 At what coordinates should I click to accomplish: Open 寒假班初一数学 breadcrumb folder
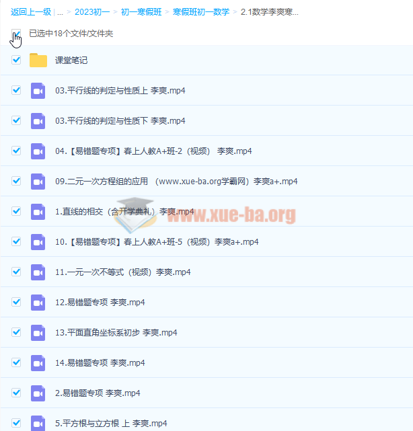(200, 11)
